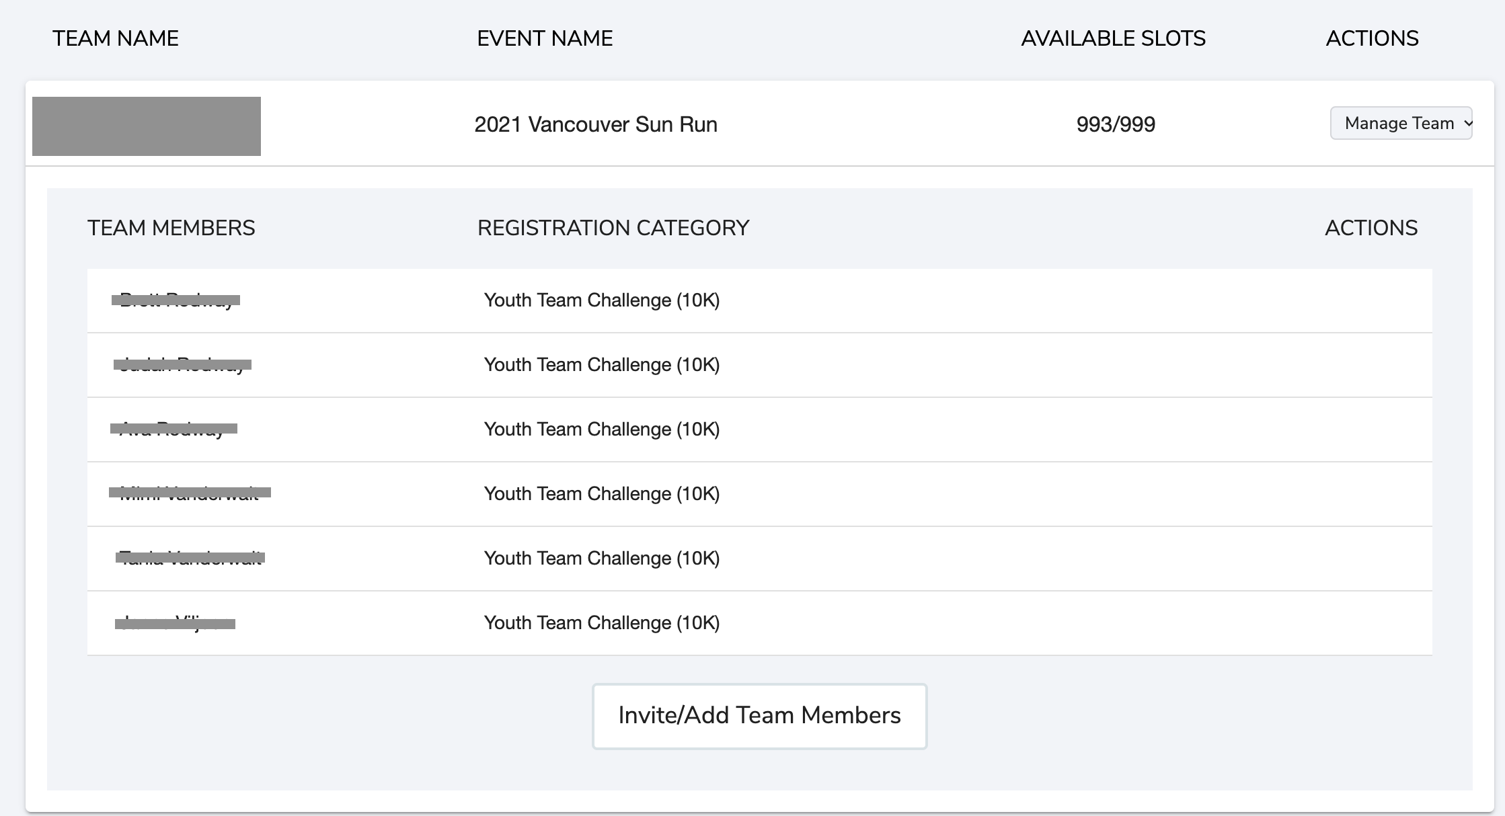The height and width of the screenshot is (816, 1505).
Task: Click the AVAILABLE SLOTS column header
Action: [x=1113, y=38]
